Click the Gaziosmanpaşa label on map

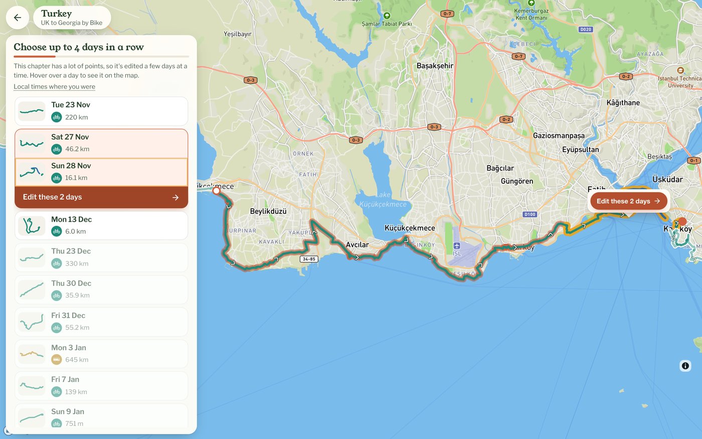559,136
